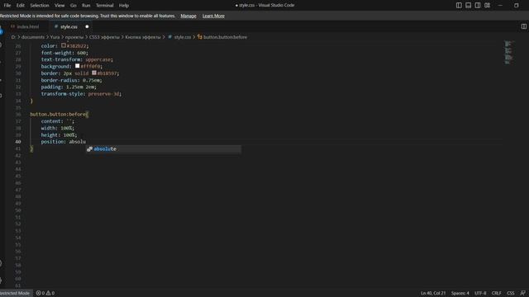Click line number 34 in the gutter
529x297 pixels.
[x=18, y=101]
